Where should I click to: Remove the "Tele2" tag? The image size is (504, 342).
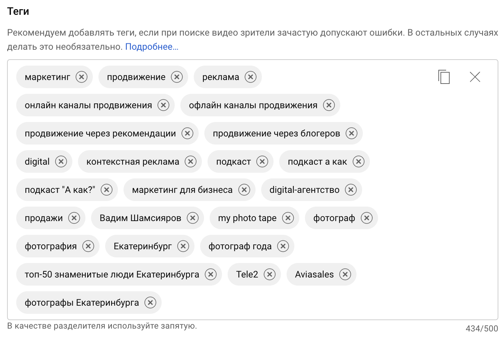pyautogui.click(x=270, y=274)
